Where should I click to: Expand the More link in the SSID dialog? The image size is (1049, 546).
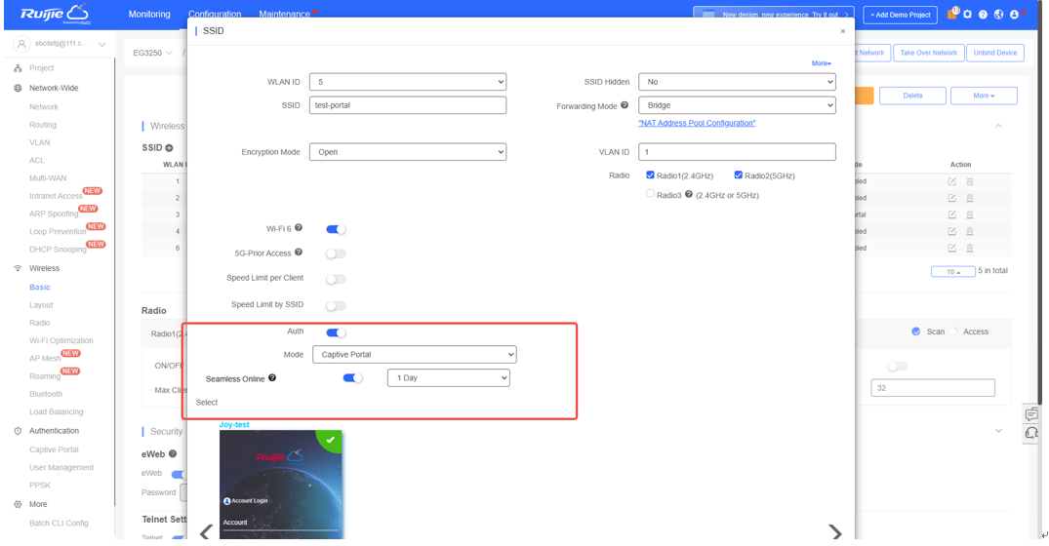click(821, 62)
